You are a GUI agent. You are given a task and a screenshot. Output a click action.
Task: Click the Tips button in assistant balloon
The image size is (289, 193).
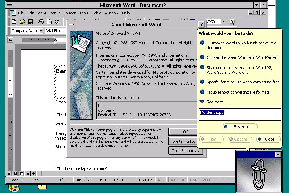(211, 139)
